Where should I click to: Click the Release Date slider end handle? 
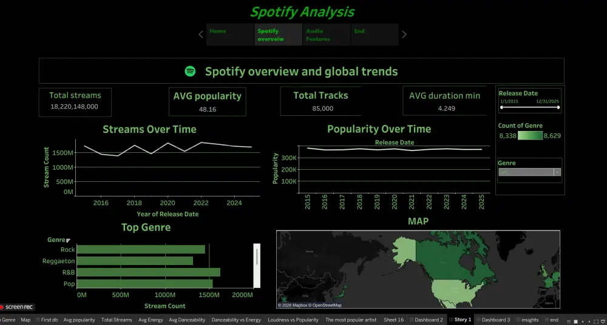coord(558,107)
